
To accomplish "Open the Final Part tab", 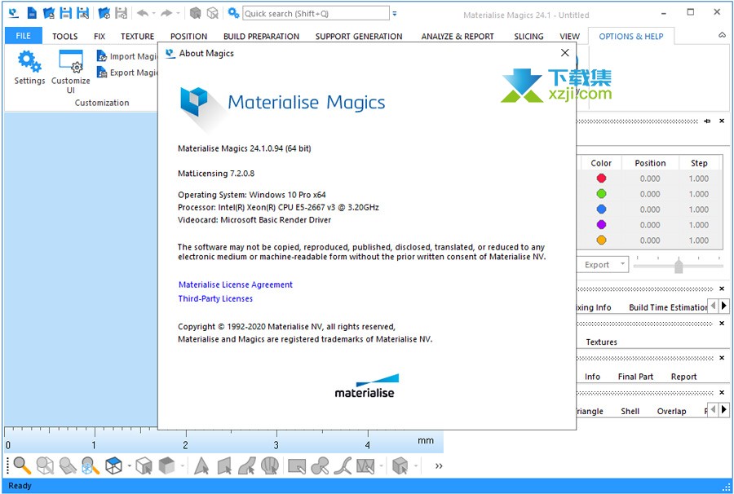I will click(635, 377).
